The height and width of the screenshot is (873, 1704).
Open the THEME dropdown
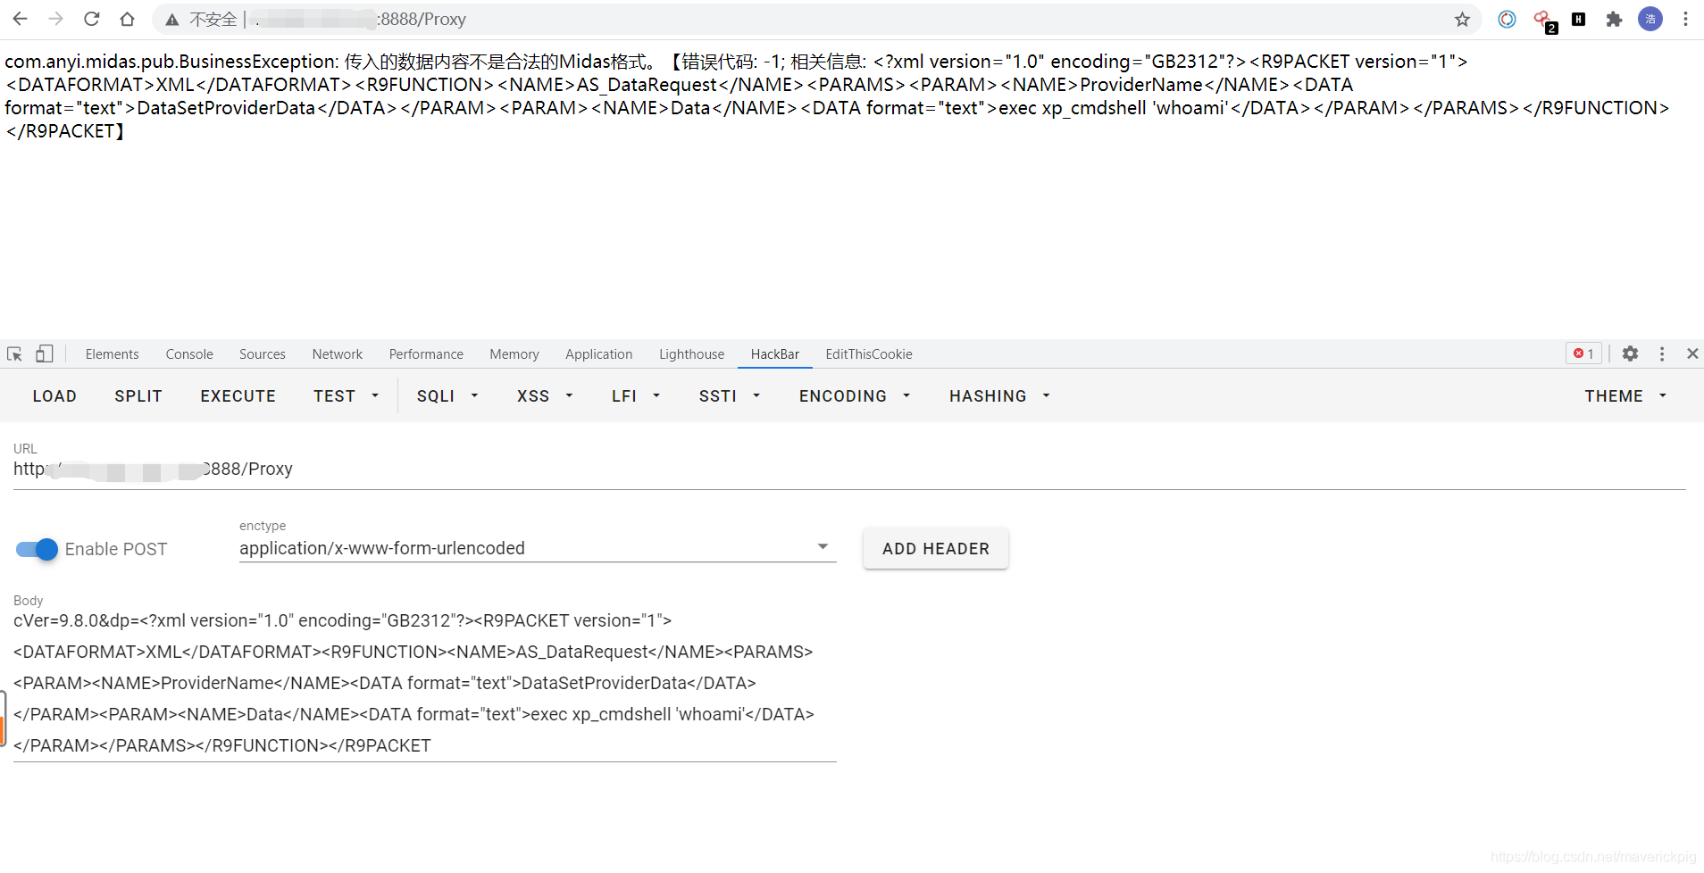1625,395
